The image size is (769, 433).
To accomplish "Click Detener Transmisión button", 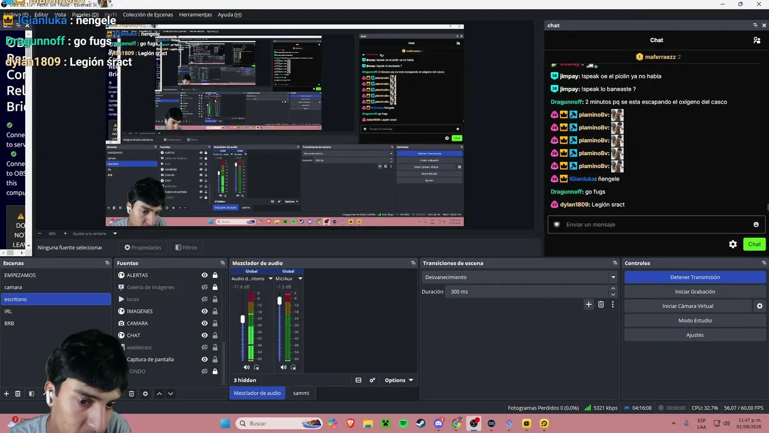I will click(695, 277).
